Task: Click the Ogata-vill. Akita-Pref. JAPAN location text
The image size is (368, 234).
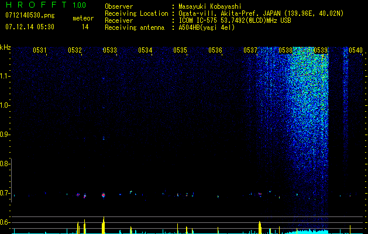Action: pos(261,13)
